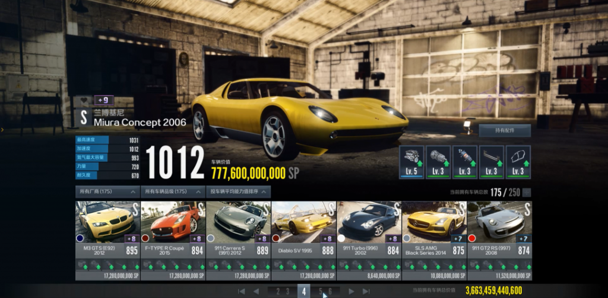
Task: Expand the small arrow on the left screen edge
Action: pos(2,130)
